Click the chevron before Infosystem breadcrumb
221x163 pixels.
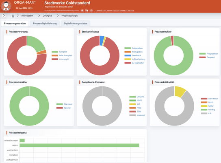(18, 16)
